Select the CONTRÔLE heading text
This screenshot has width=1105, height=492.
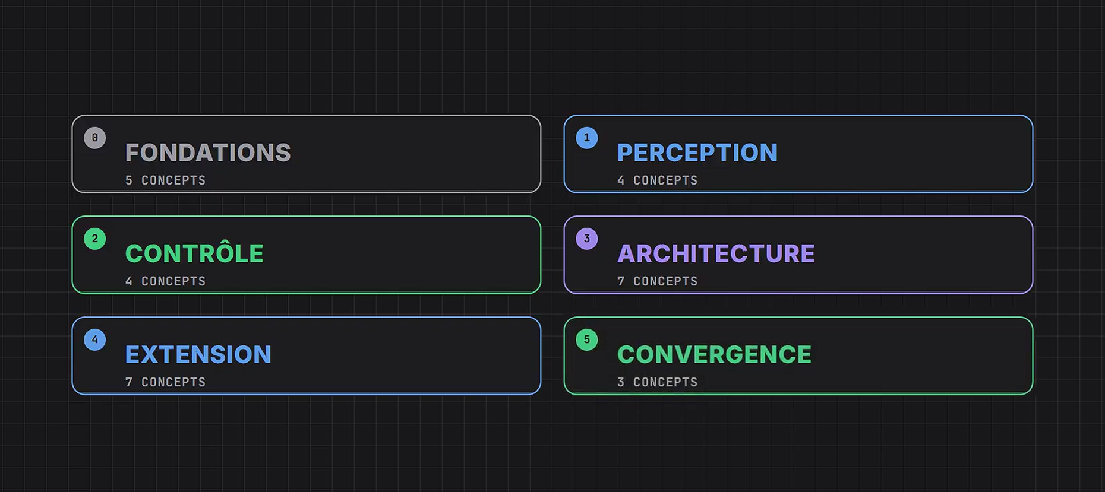[x=194, y=253]
